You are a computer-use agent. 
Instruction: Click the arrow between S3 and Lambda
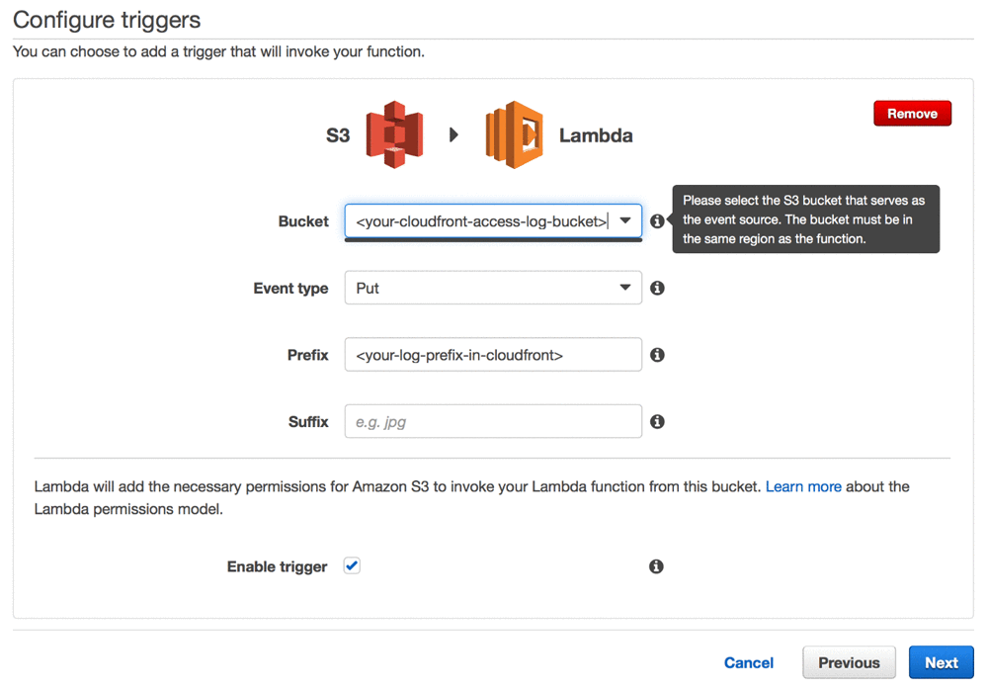[x=453, y=135]
